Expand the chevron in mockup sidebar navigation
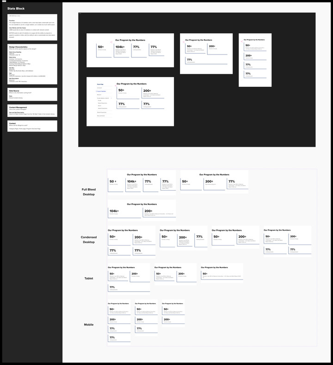Viewport: 333px width, 365px height. pyautogui.click(x=111, y=98)
